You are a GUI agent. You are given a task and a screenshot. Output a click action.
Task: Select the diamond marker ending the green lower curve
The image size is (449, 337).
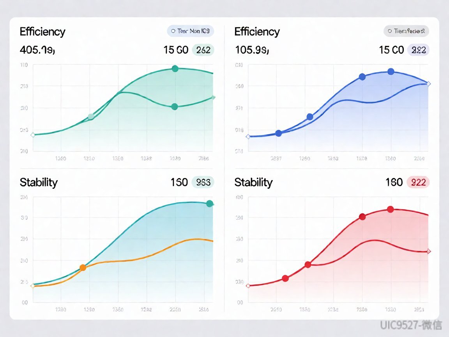click(213, 98)
